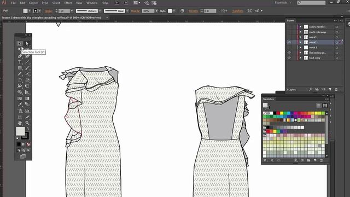Click the search field at top right
350x197 pixels.
(x=311, y=3)
